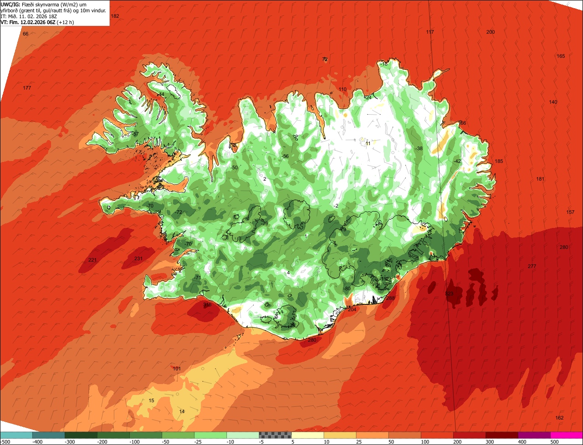Select the map value 277
583x445 pixels.
(532, 266)
